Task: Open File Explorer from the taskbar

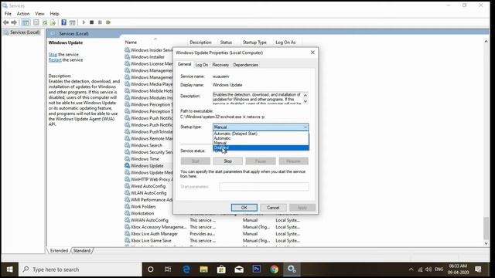Action: [203, 270]
